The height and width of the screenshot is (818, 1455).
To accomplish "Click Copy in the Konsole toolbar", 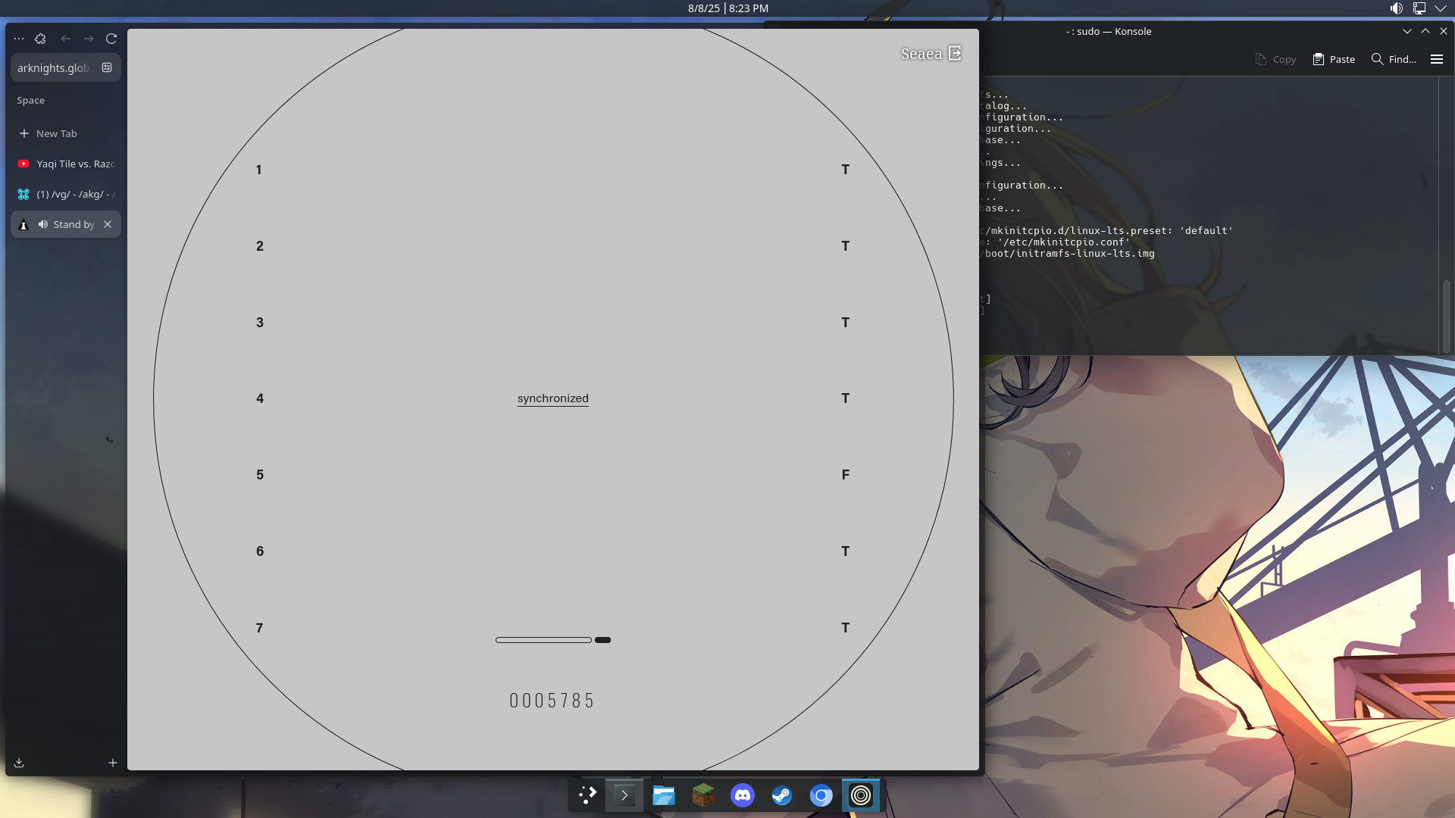I will coord(1275,59).
